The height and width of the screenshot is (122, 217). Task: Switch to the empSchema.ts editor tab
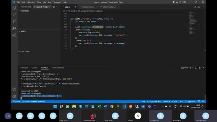tap(88, 7)
